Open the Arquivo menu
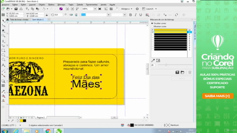The width and height of the screenshot is (237, 133). point(6,5)
